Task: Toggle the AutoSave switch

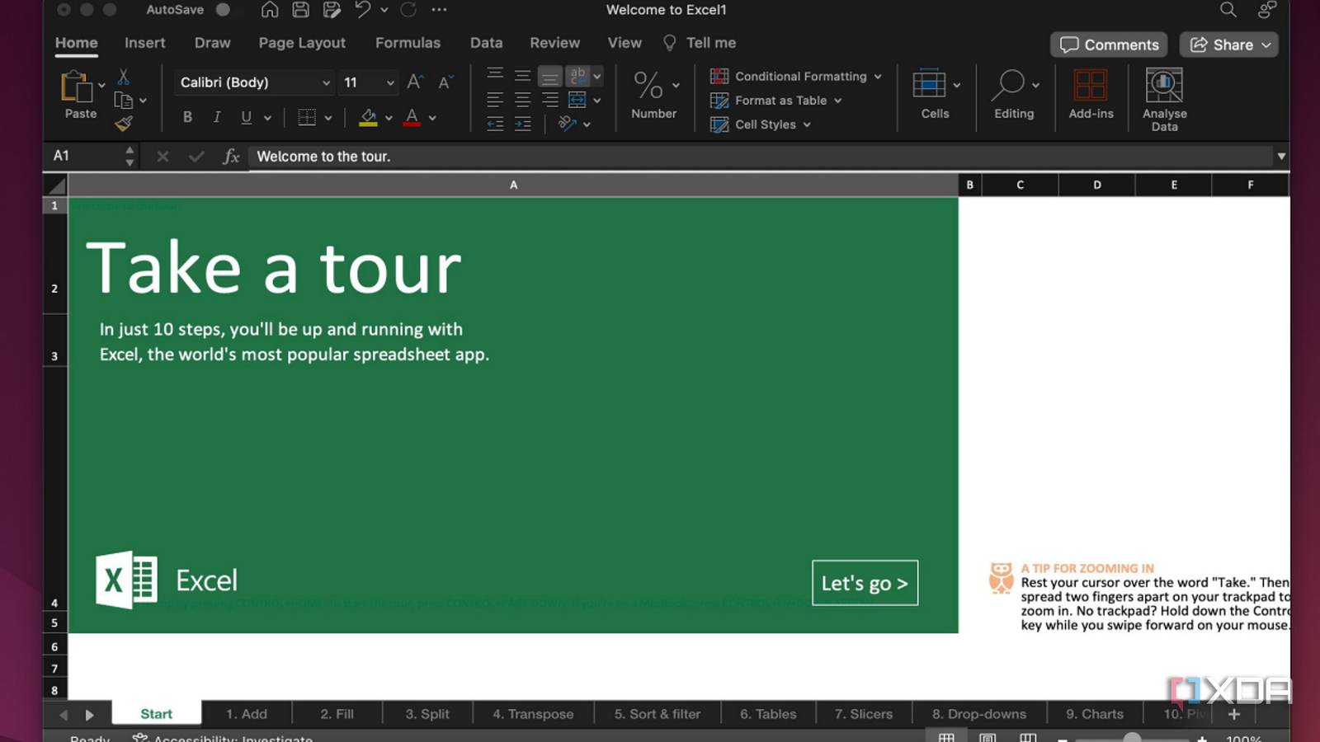Action: (x=223, y=10)
